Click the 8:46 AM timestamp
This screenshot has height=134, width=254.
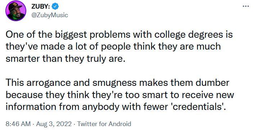point(18,124)
